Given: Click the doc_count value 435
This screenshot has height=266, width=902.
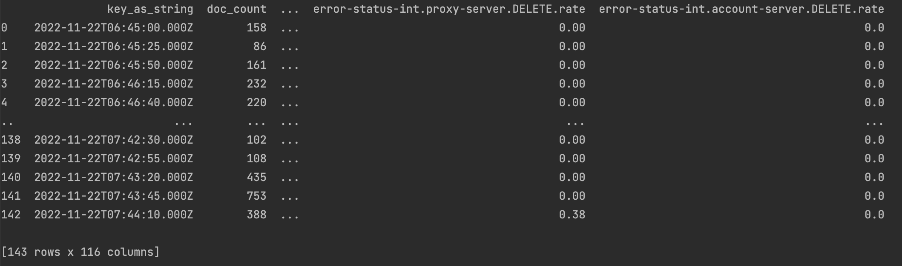Looking at the screenshot, I should (256, 177).
